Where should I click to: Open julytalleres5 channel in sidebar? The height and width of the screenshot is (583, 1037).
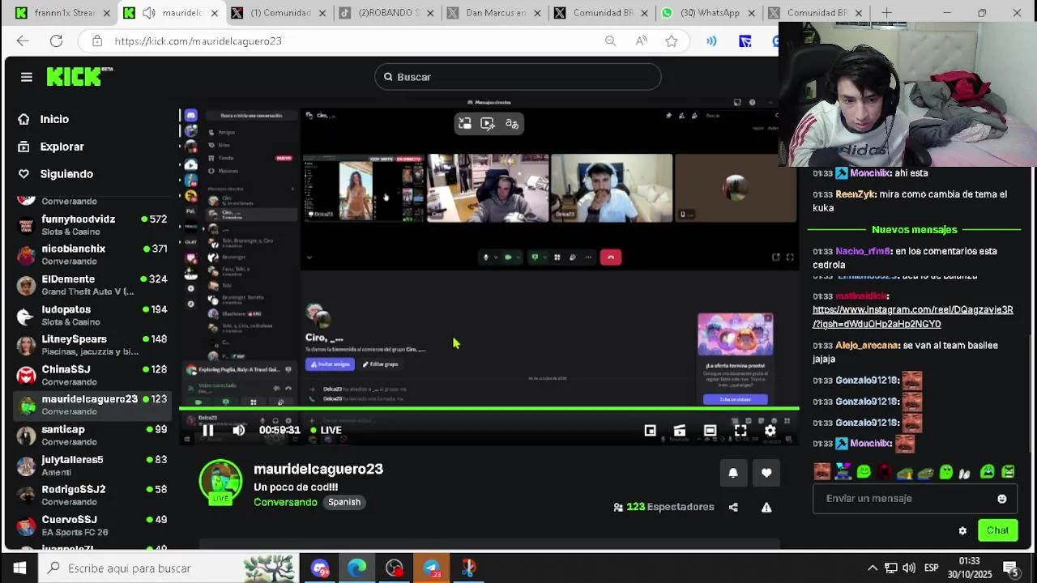(x=92, y=466)
